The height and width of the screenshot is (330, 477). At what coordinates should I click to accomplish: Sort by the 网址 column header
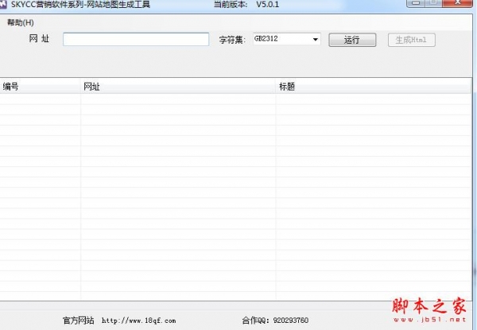[x=178, y=87]
